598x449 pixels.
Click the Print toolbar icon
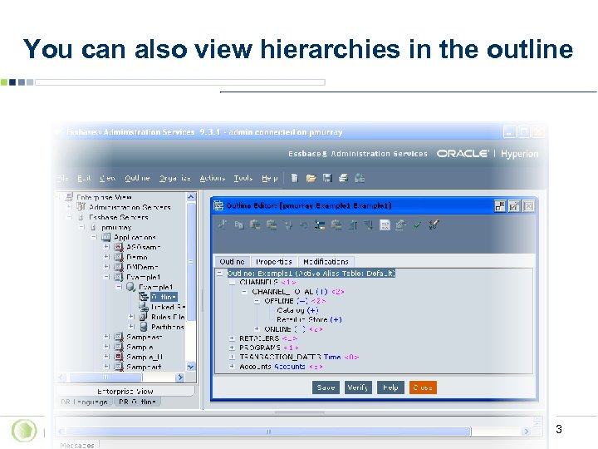343,178
